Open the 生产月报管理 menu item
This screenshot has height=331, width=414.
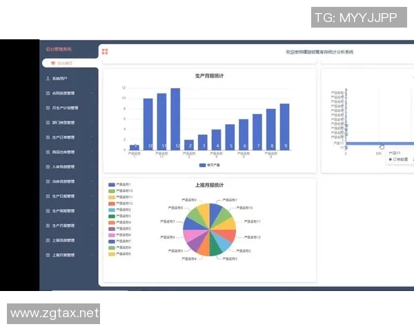pos(66,225)
